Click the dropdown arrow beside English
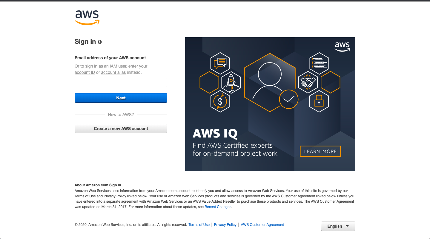The width and height of the screenshot is (430, 239). click(x=347, y=226)
